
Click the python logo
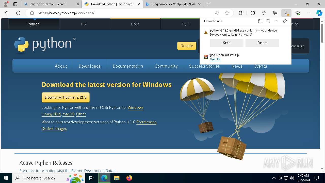coord(45,45)
